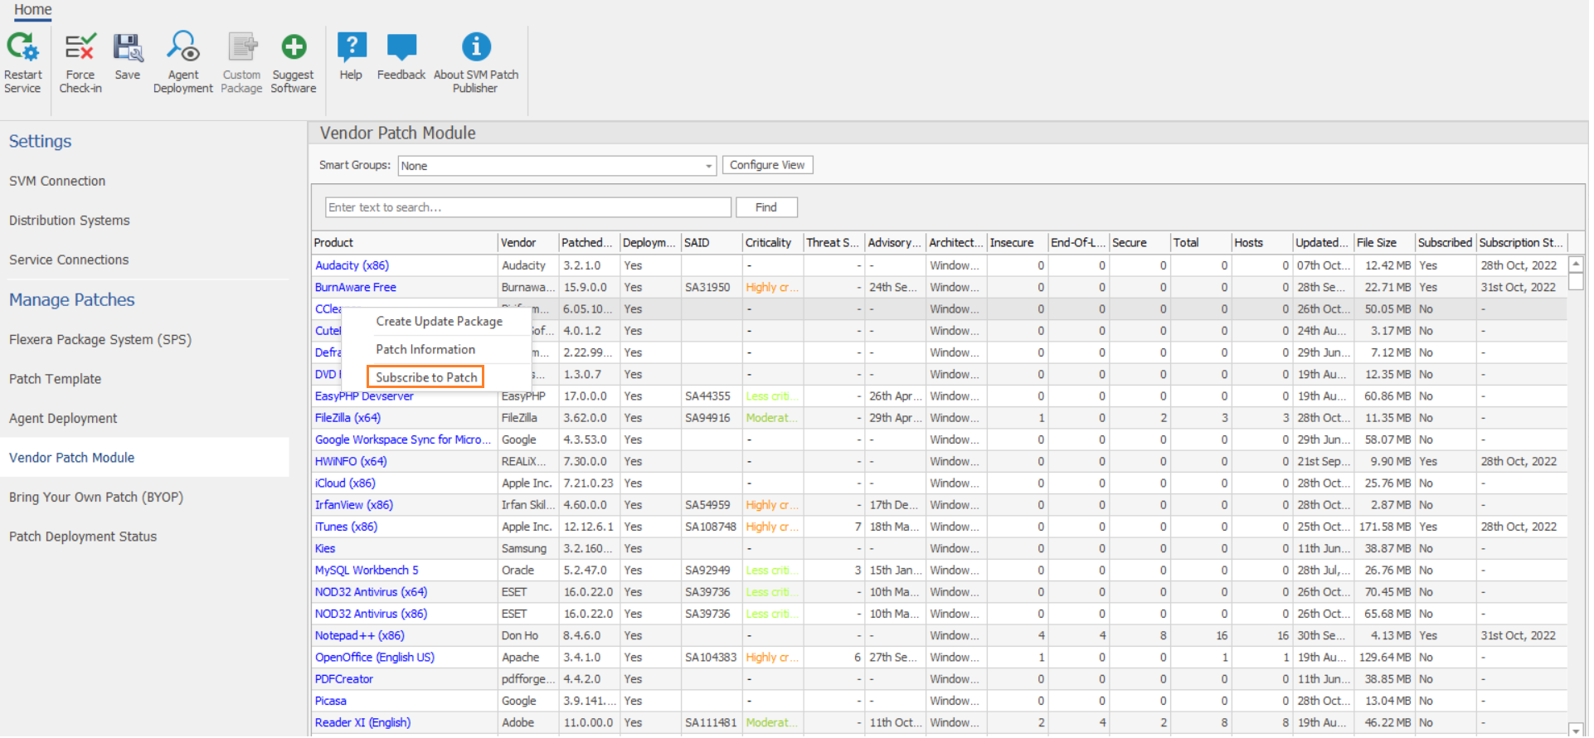Open MySQL Workbench 5 product link

367,570
